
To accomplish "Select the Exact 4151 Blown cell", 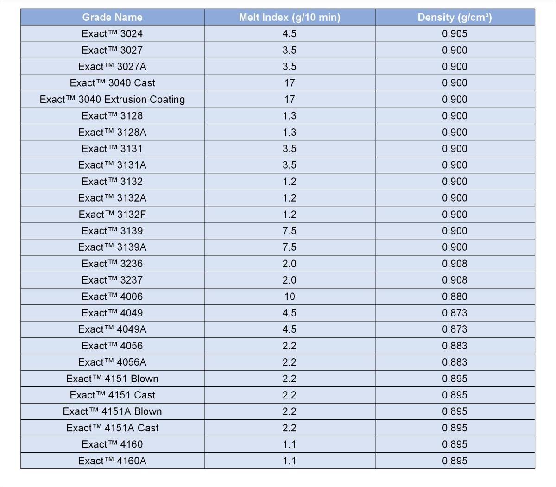I will tap(113, 379).
